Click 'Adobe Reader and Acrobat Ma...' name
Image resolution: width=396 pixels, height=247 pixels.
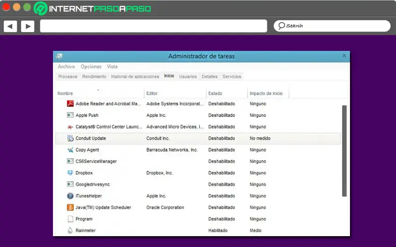(x=108, y=104)
